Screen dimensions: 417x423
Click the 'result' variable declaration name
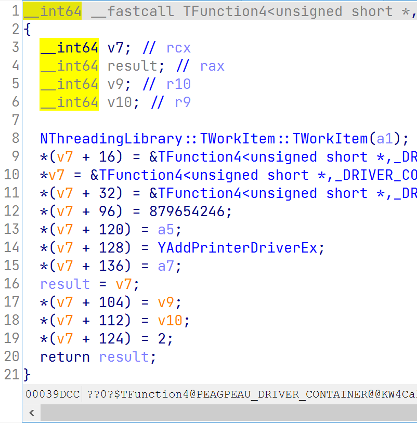[132, 66]
